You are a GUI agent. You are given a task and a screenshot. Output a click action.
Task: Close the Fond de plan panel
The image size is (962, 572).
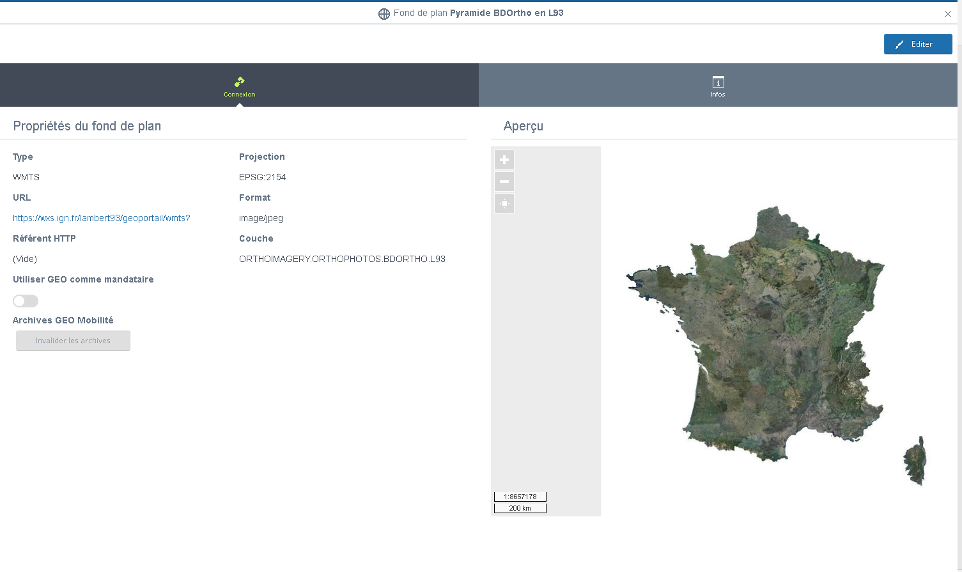947,14
